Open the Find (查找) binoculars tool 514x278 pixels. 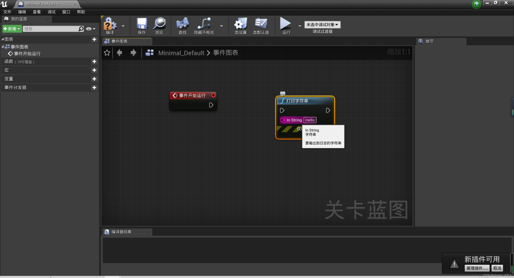click(182, 25)
